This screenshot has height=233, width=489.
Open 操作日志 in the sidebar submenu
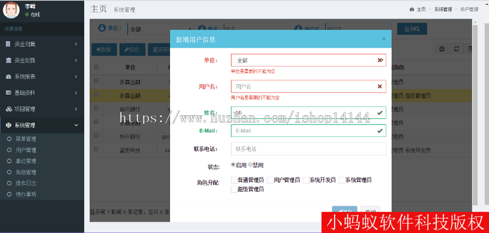coord(26,183)
